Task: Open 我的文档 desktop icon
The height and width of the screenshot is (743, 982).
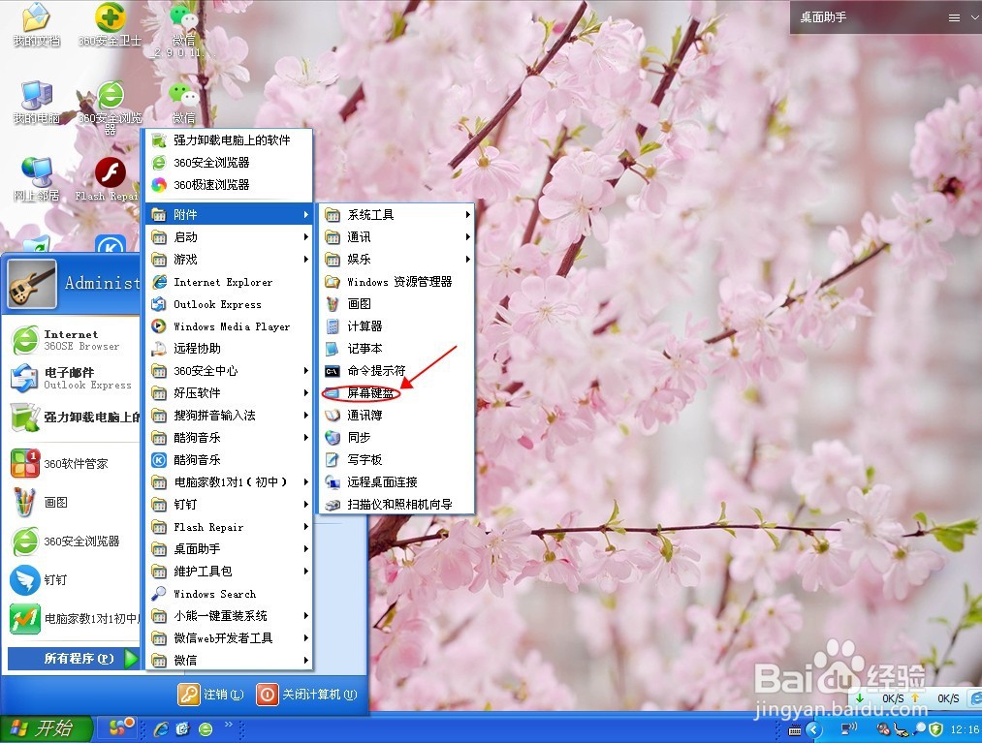Action: tap(36, 25)
